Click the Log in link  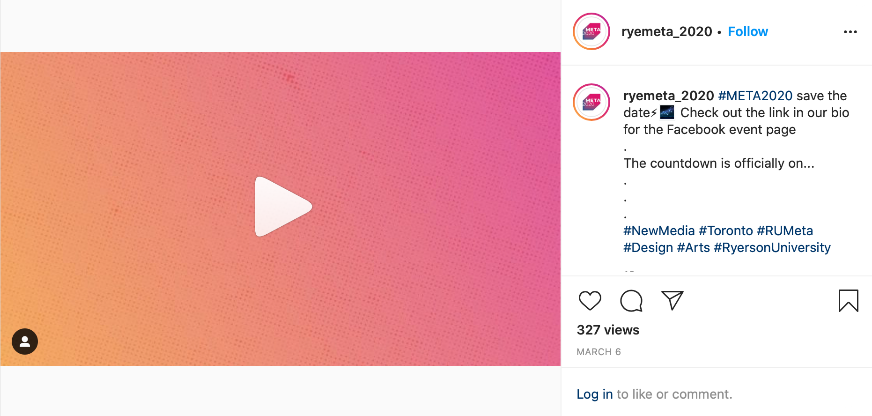(595, 394)
